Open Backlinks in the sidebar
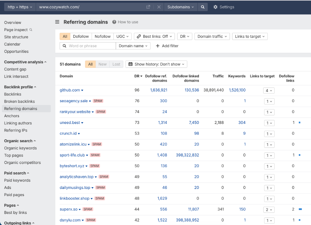311x225 pixels. [x=13, y=94]
